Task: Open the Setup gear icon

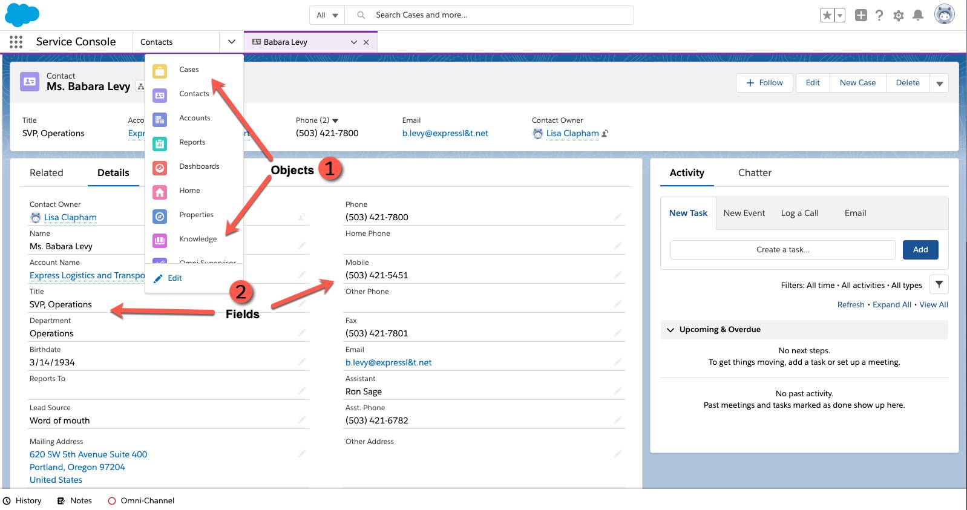Action: pyautogui.click(x=899, y=15)
